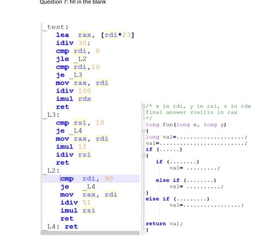The image size is (256, 242).
Task: Click the horizontal scrollbar under the assembly listing
Action: 90,233
